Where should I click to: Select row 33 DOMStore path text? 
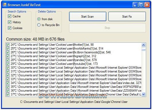pyautogui.click(x=76, y=79)
